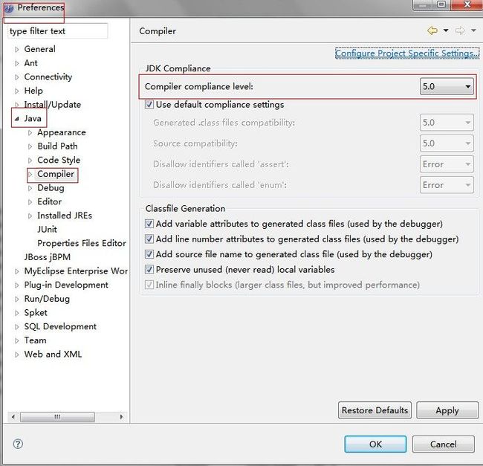Expand the Editor node arrow

[30, 202]
